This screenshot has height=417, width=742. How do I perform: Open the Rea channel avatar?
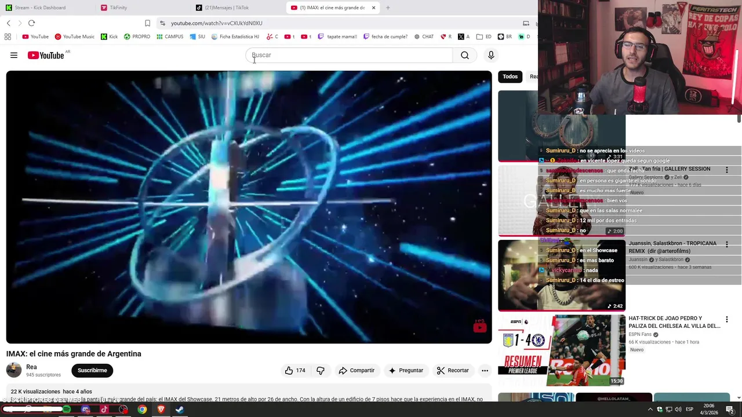coord(14,370)
